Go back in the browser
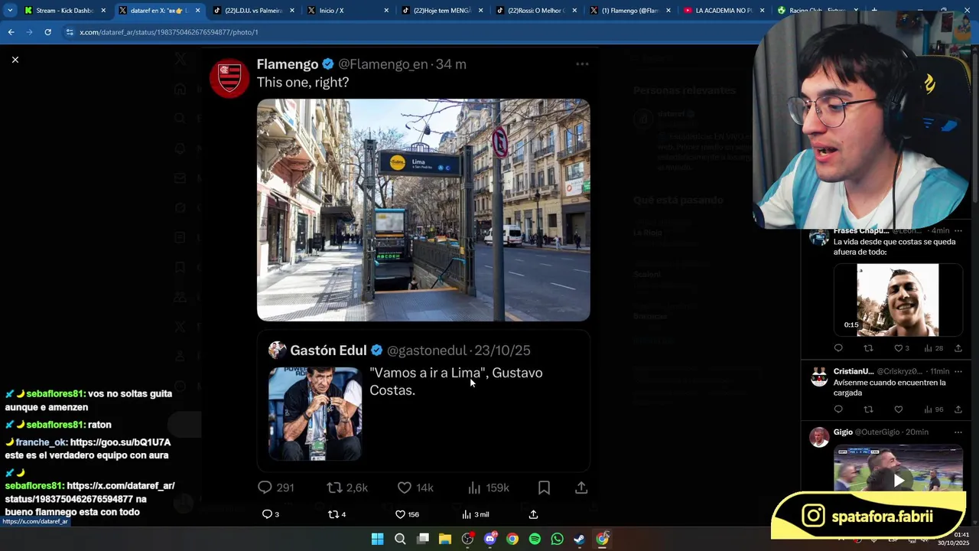This screenshot has width=979, height=551. (x=11, y=32)
